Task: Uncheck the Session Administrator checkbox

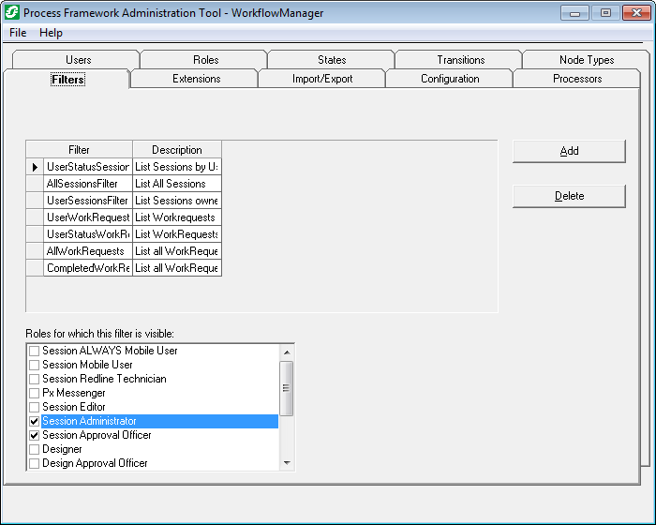Action: (35, 422)
